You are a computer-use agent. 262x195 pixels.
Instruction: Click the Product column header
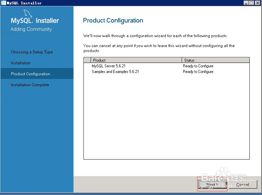pos(136,60)
